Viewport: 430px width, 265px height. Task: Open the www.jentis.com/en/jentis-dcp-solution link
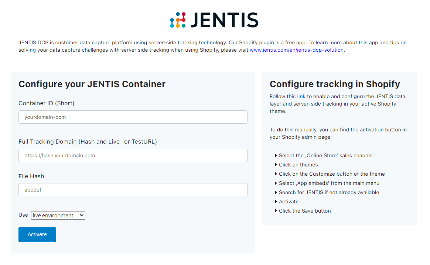tap(296, 50)
